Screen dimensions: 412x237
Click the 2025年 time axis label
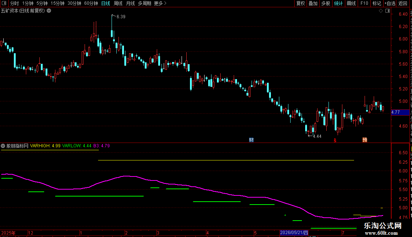pyautogui.click(x=8, y=233)
